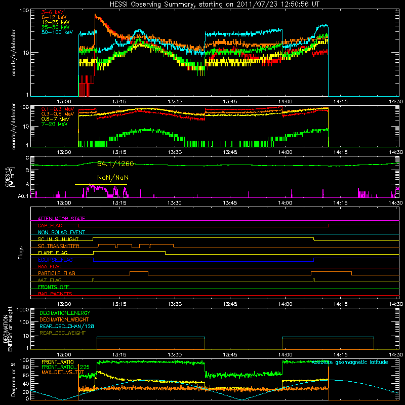Click the olive flag label above FRONTS_OFF

pyautogui.click(x=50, y=280)
